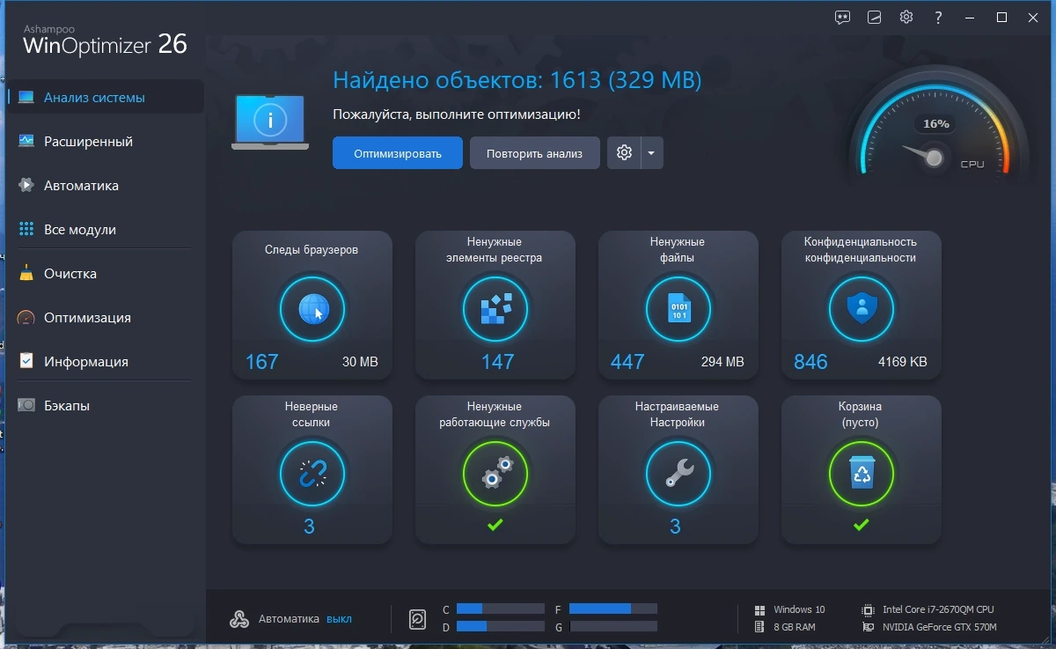Expand the dropdown arrow beside gear button
1056x649 pixels.
point(652,152)
